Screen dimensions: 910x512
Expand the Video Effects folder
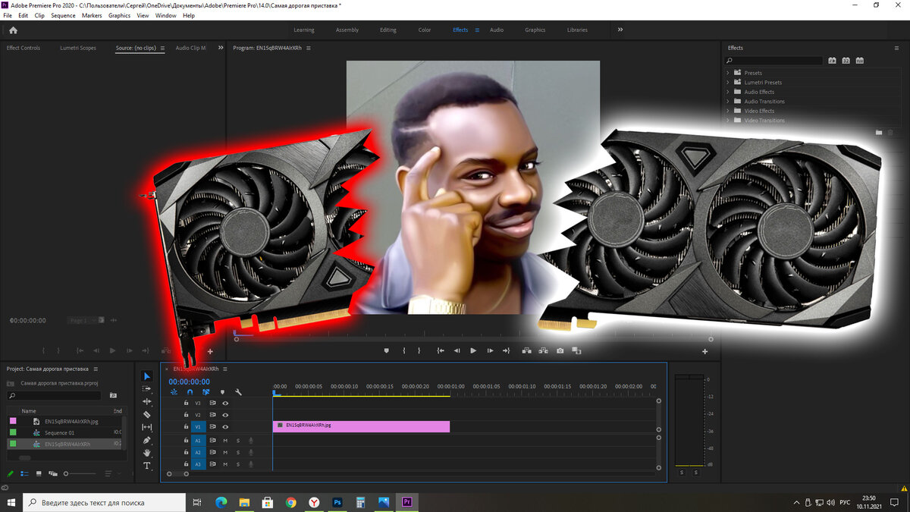click(728, 111)
